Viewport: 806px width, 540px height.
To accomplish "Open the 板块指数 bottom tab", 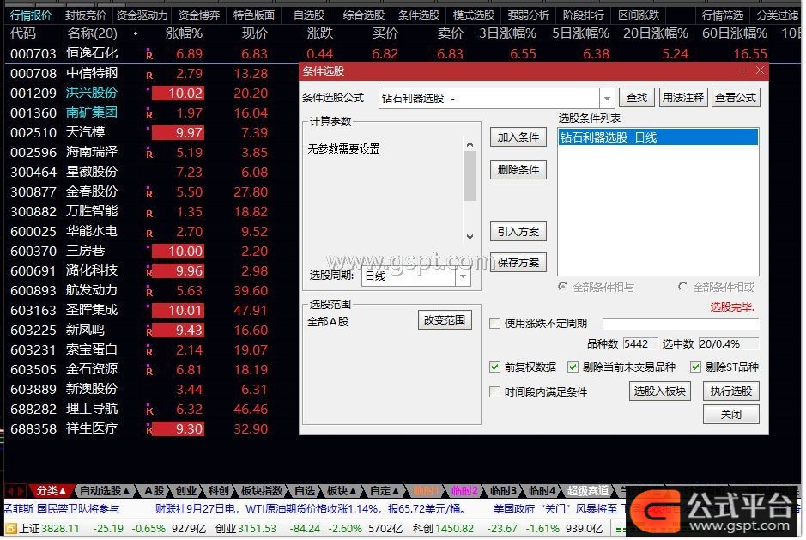I will pyautogui.click(x=262, y=491).
